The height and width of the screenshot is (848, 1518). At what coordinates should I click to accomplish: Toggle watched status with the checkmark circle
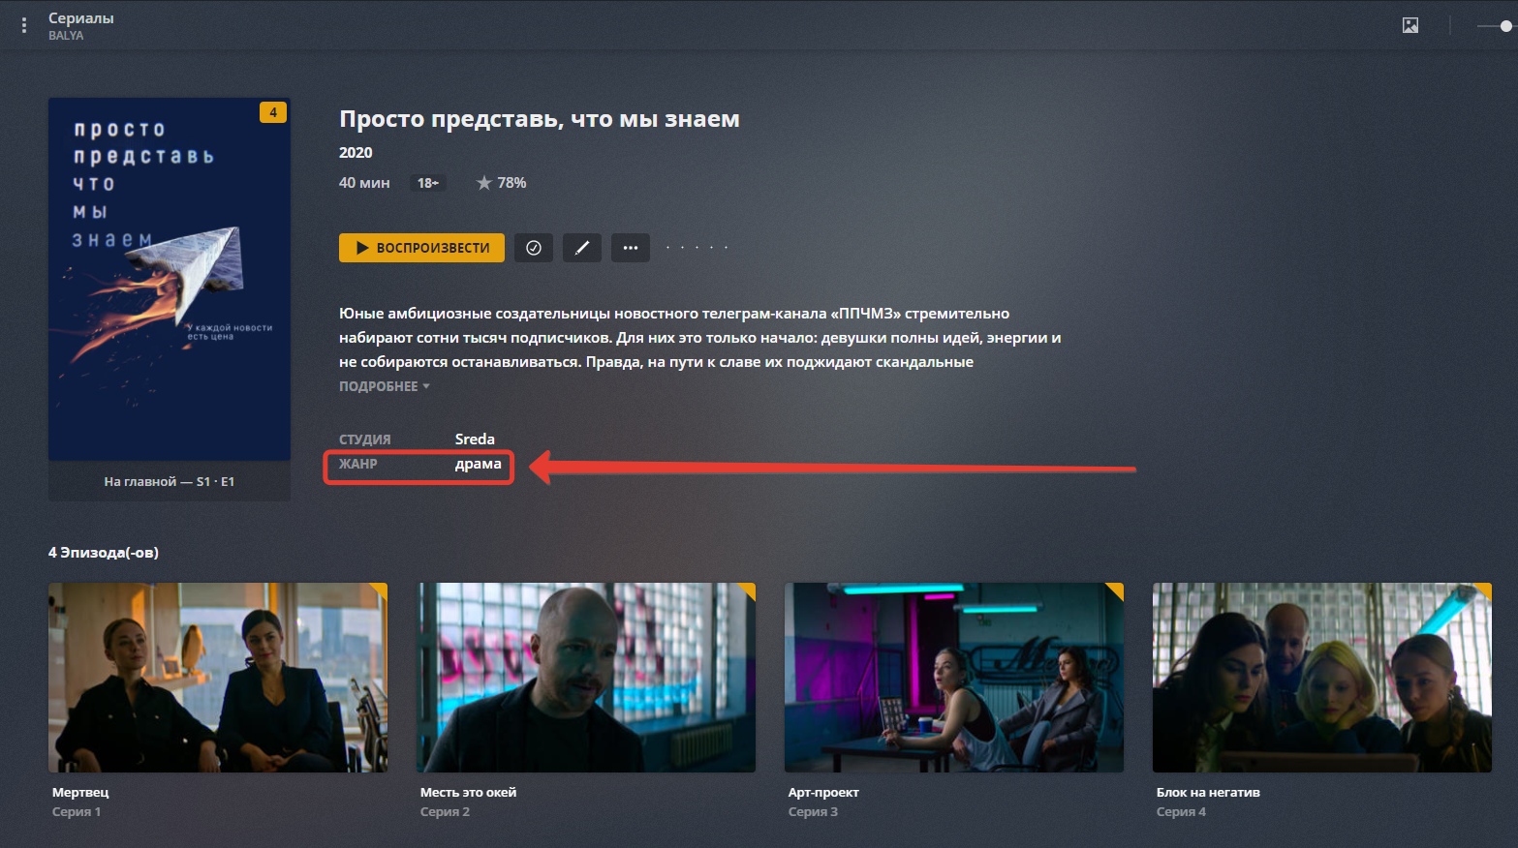(534, 248)
